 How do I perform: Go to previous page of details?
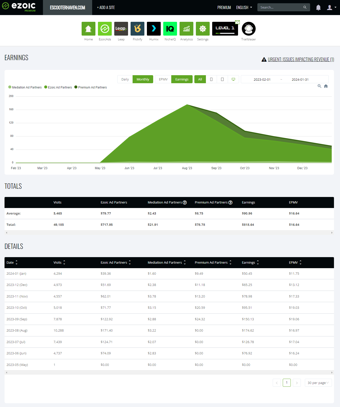click(277, 383)
